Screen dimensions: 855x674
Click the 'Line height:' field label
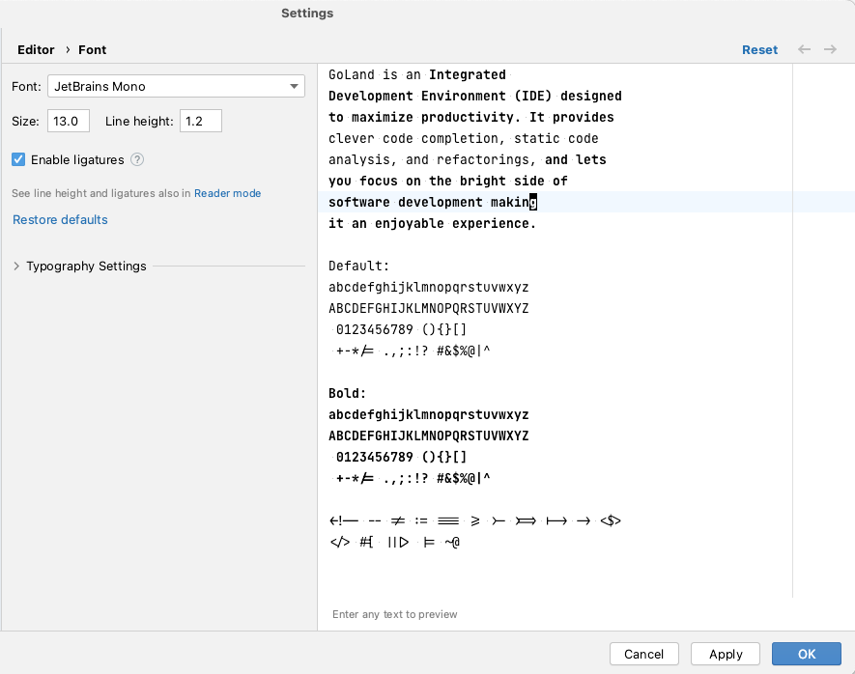[x=139, y=121]
